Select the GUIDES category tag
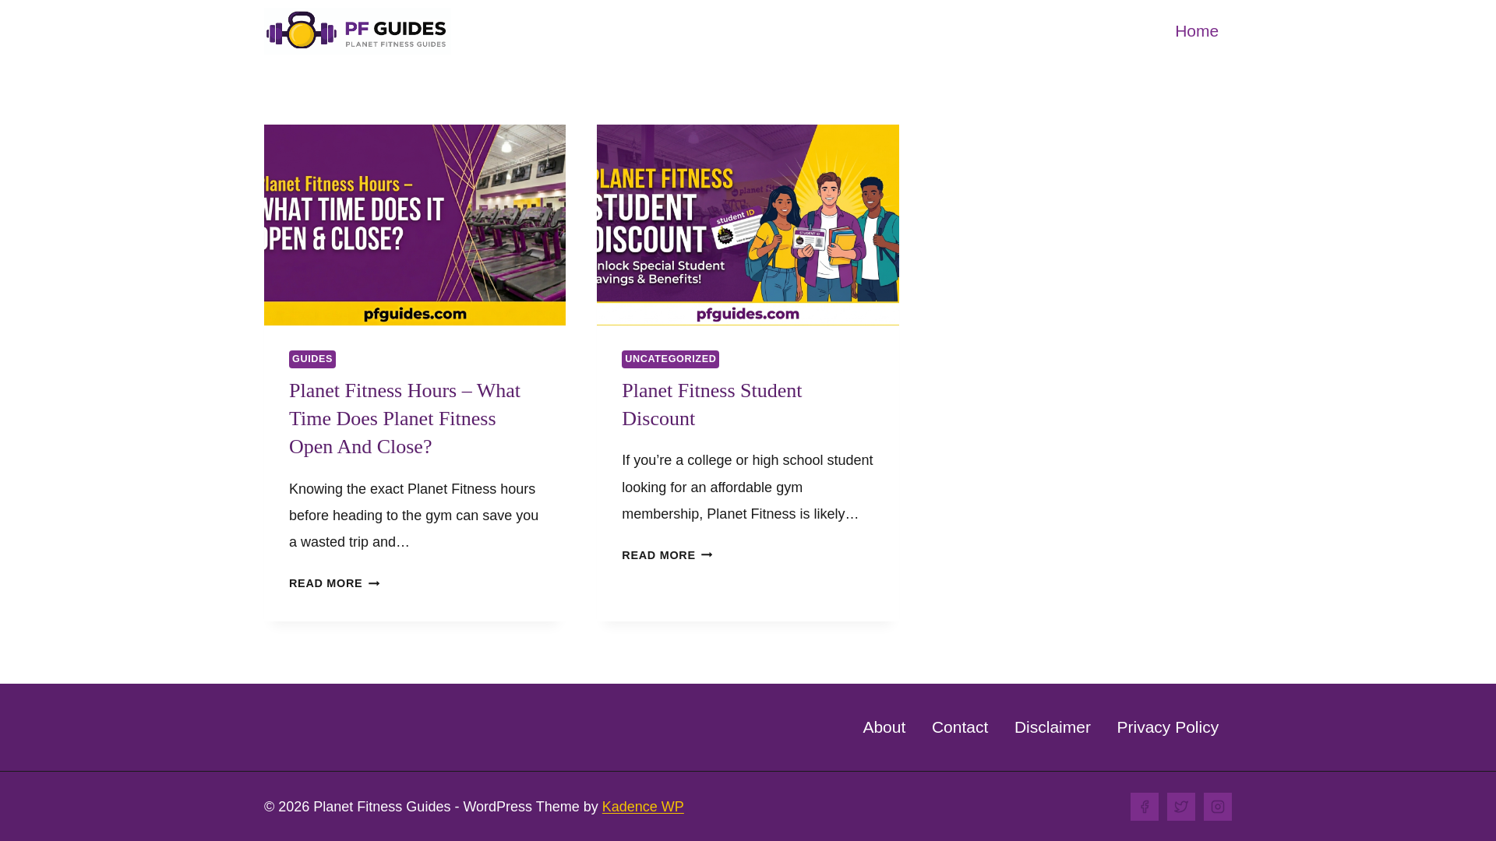 click(x=312, y=359)
